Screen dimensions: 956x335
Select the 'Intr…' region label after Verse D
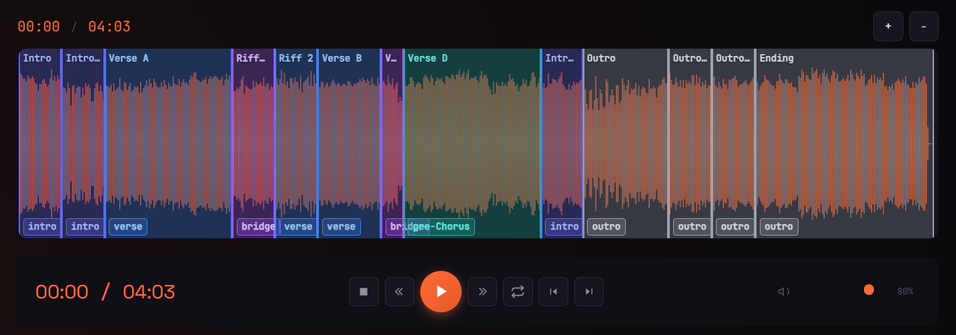pyautogui.click(x=560, y=58)
